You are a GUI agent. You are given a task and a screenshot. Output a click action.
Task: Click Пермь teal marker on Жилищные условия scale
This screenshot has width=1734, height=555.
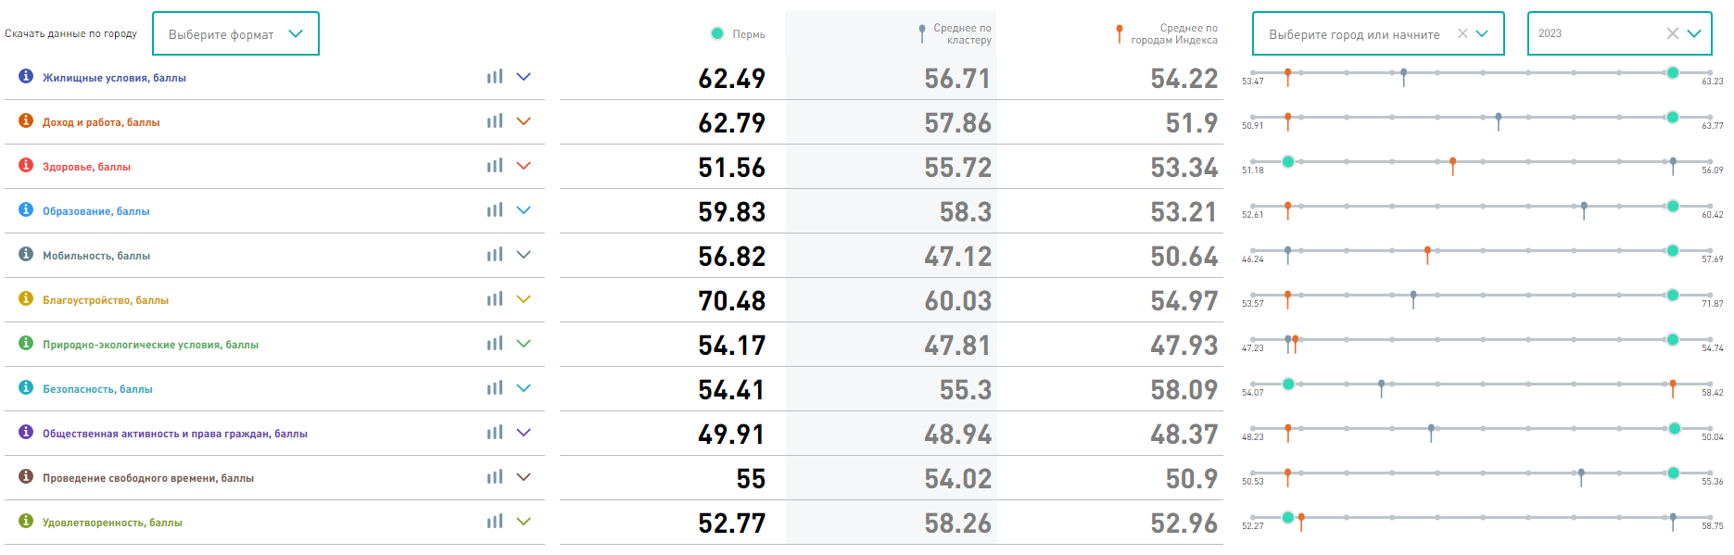coord(1673,72)
